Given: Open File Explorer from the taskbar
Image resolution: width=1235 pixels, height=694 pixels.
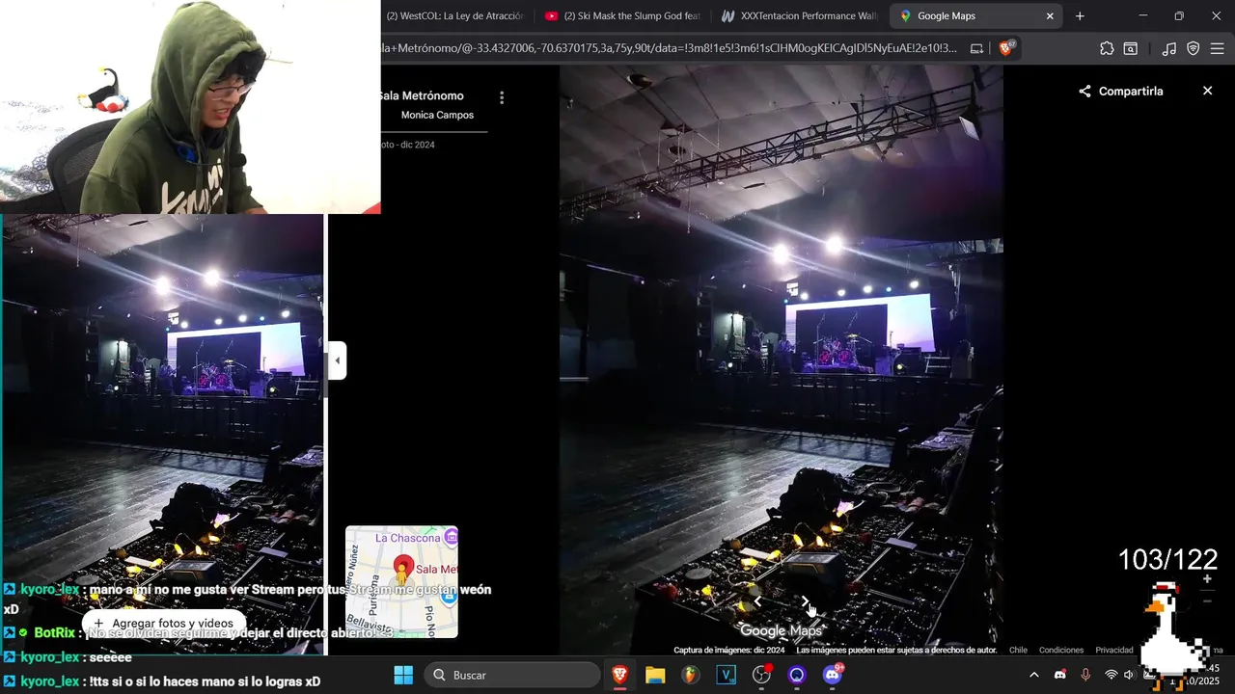Looking at the screenshot, I should point(655,675).
